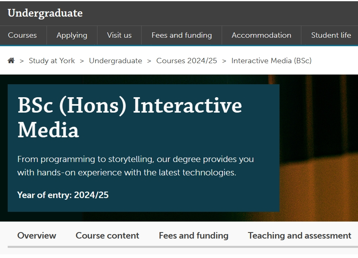Click the programming to storytelling description text
Viewport: 358px width, 258px height.
click(x=136, y=166)
